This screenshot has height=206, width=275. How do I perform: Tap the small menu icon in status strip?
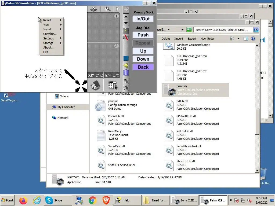tap(126, 81)
